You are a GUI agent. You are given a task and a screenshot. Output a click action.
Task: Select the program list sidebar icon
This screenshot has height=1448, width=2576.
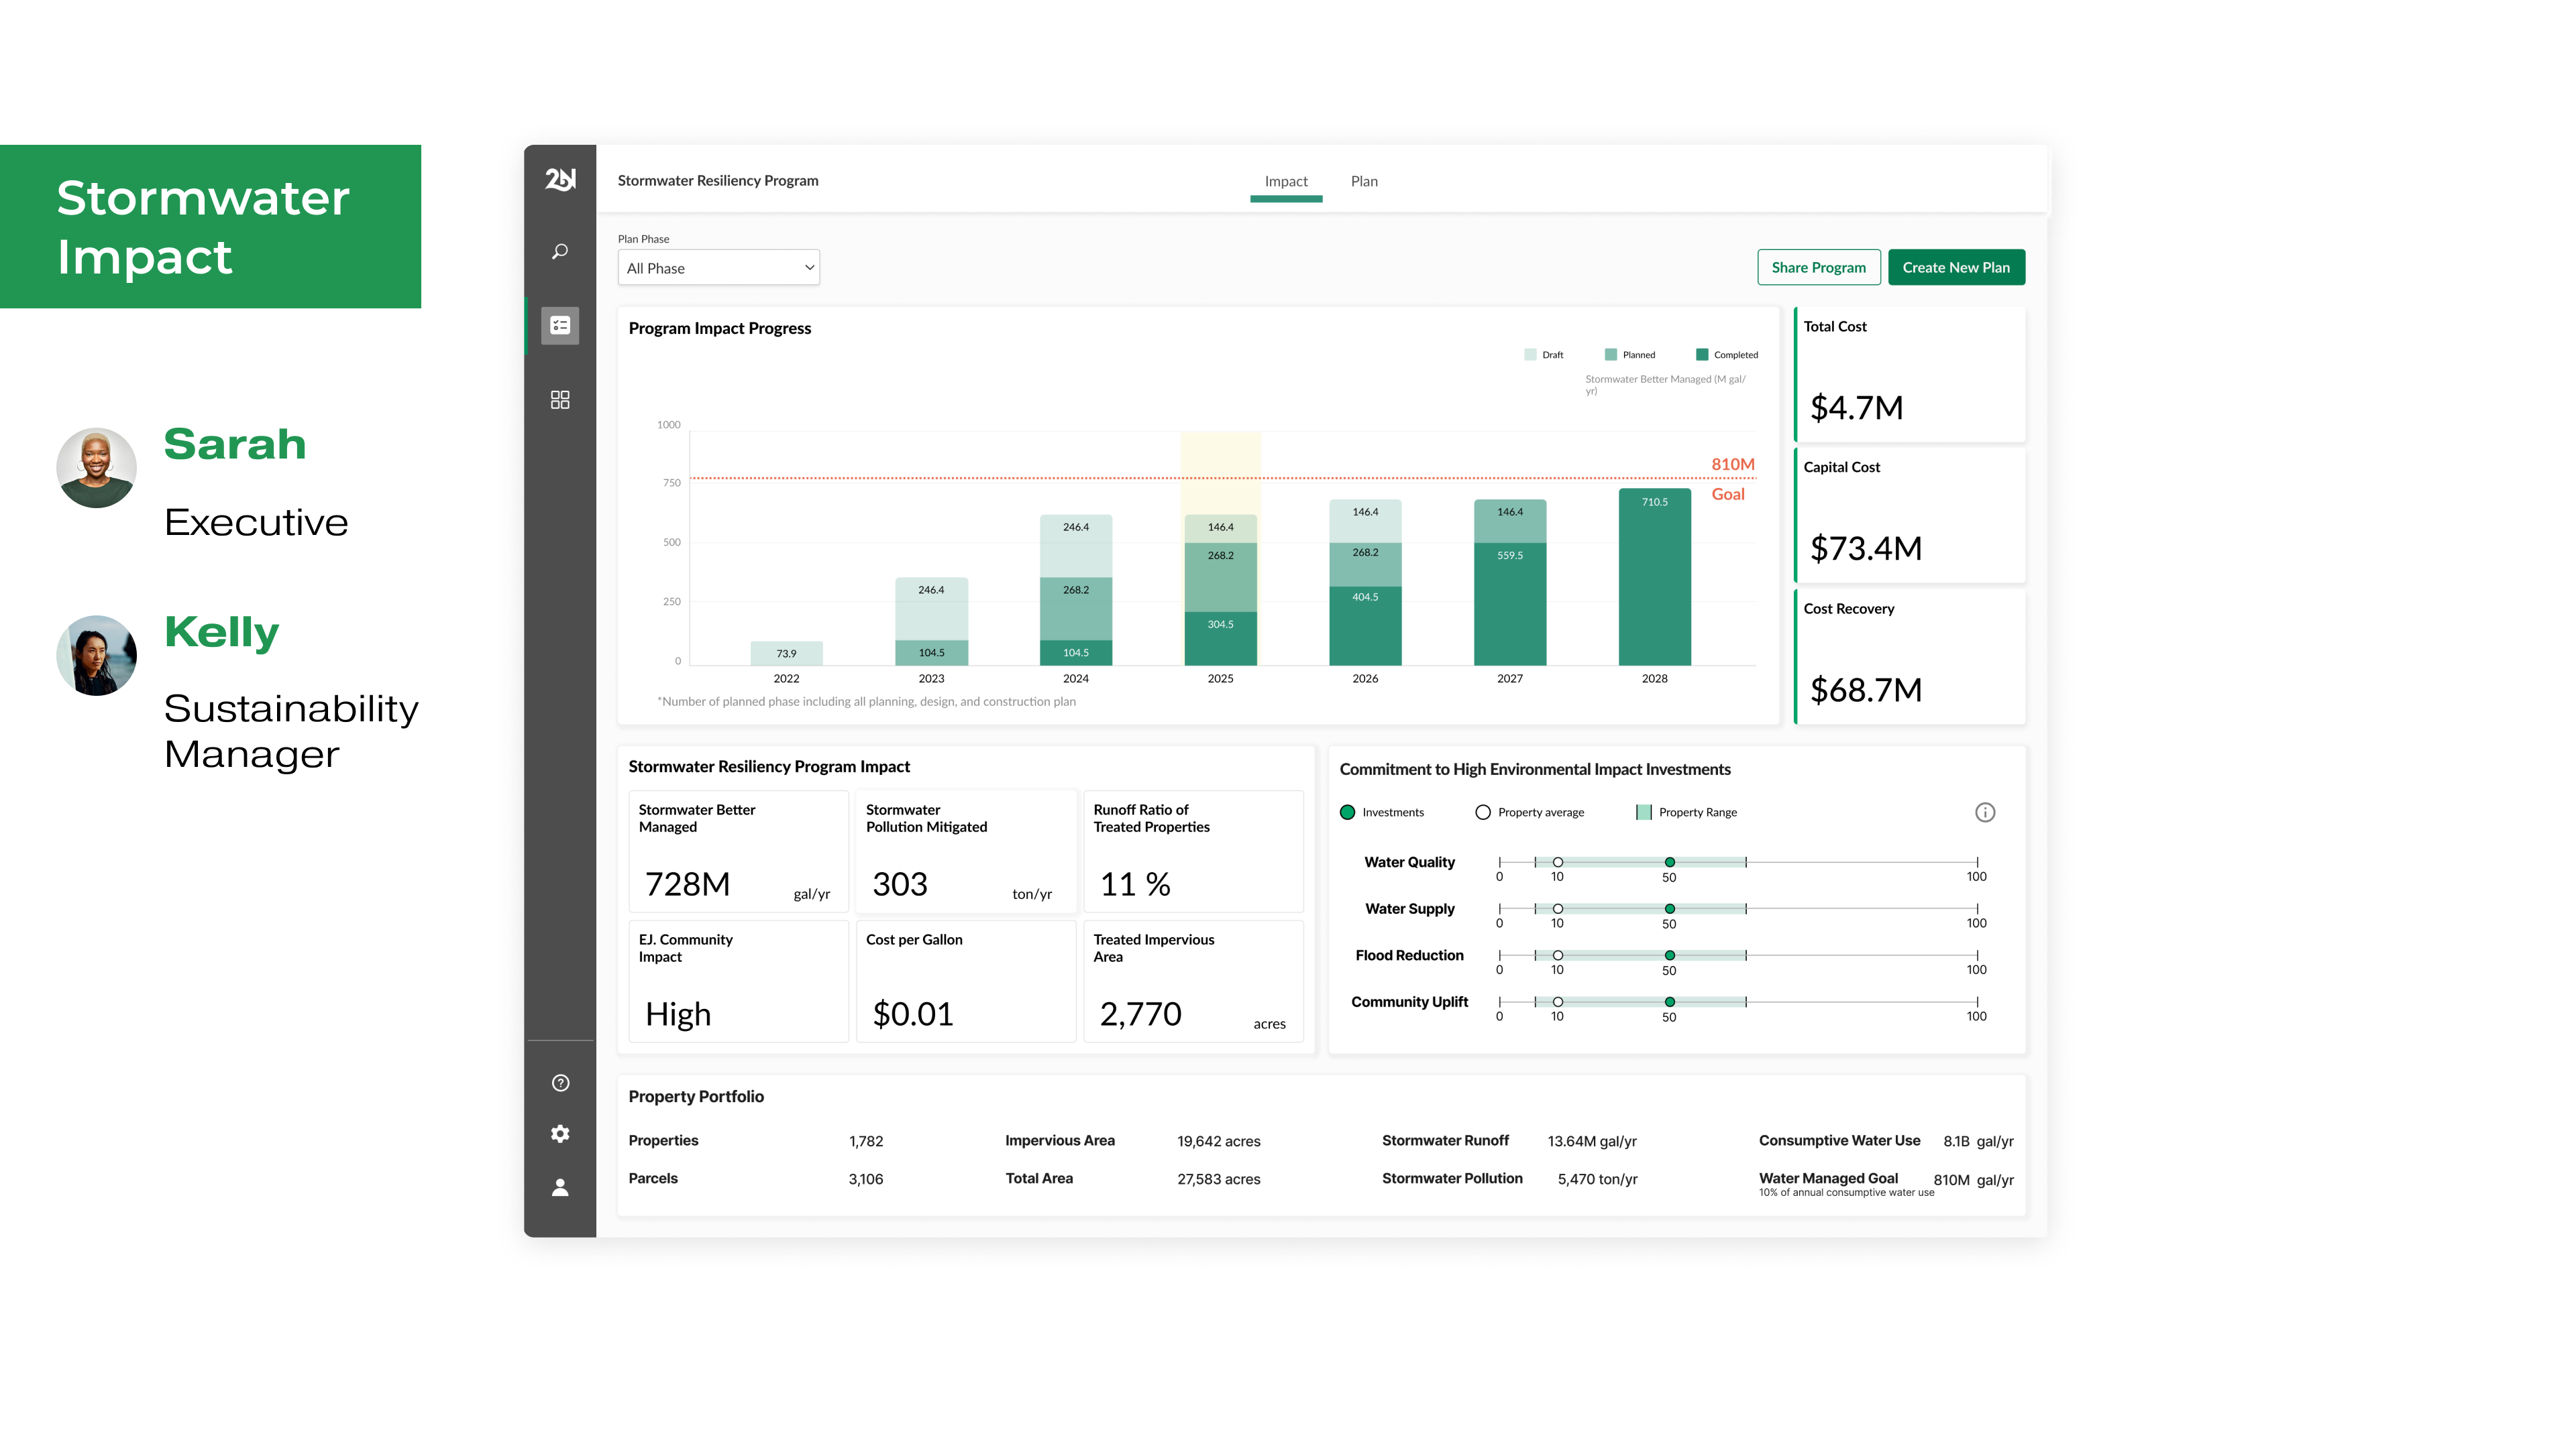tap(560, 326)
